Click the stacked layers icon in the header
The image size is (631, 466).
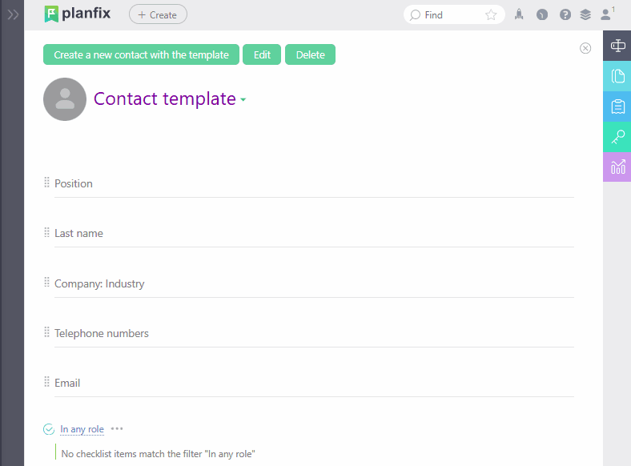coord(585,14)
